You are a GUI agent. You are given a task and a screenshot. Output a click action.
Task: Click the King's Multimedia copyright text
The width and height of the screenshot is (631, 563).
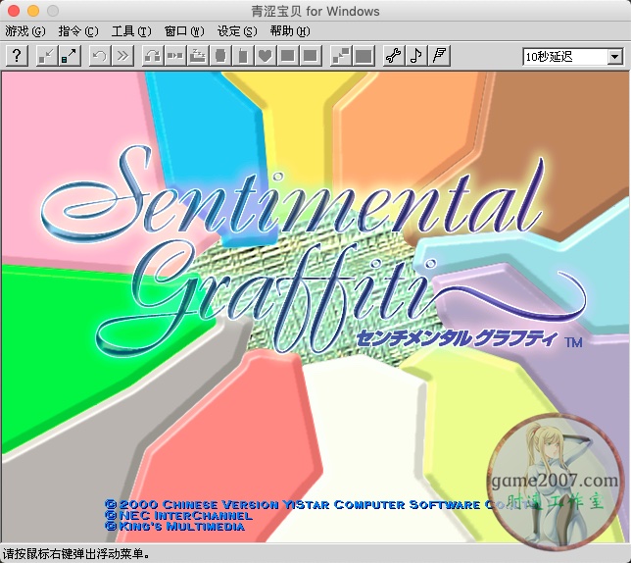pyautogui.click(x=175, y=527)
